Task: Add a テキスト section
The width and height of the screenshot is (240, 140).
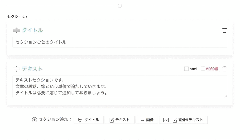Action: tap(119, 120)
